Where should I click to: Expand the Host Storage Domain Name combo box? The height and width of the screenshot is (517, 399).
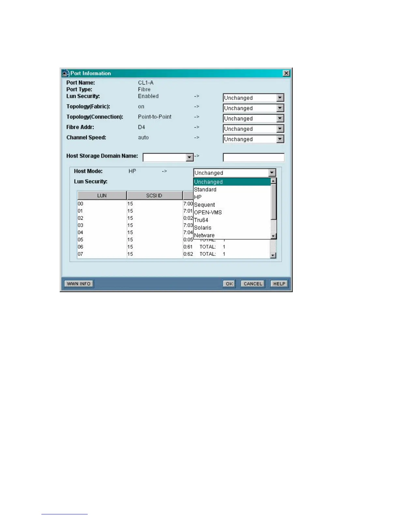[190, 158]
